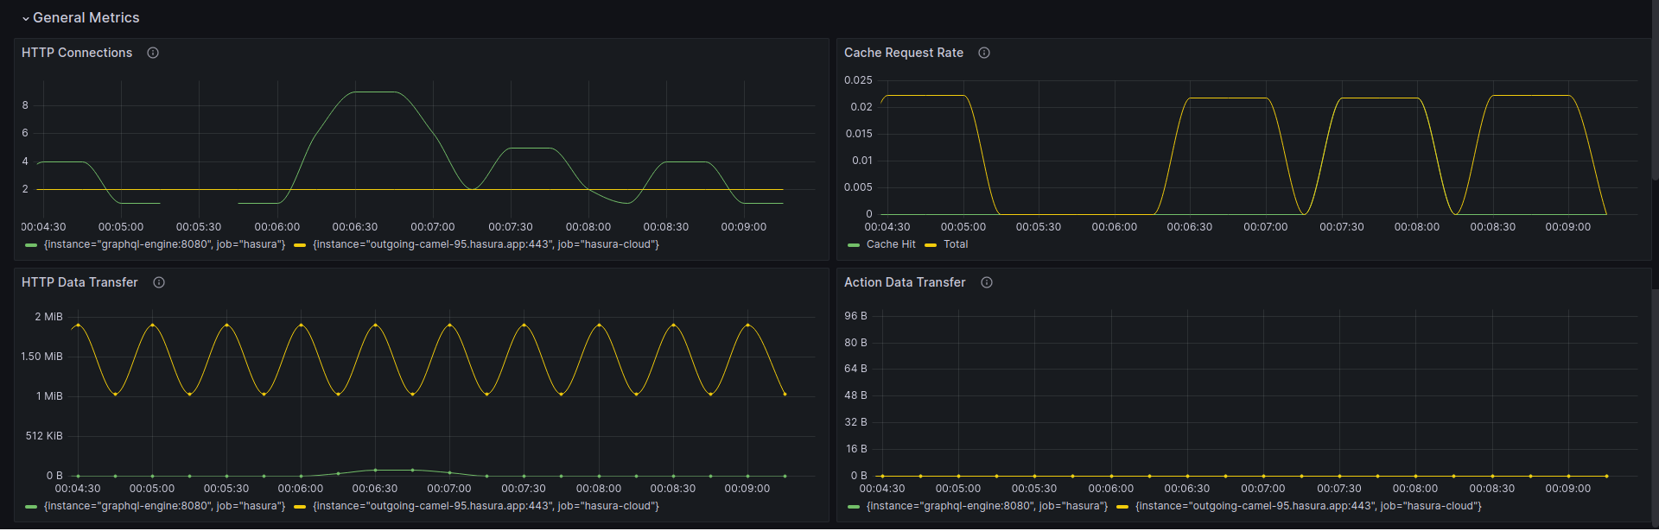Click yellow swatch in Action Data Transfer legend
The width and height of the screenshot is (1659, 531).
pos(1122,507)
